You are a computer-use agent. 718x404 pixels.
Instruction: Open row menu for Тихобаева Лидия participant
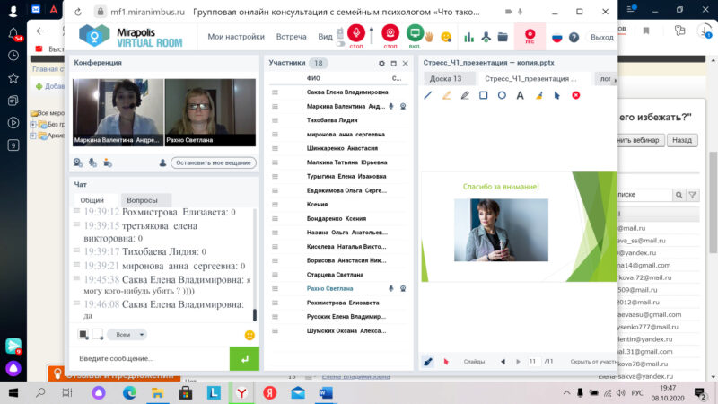point(275,120)
